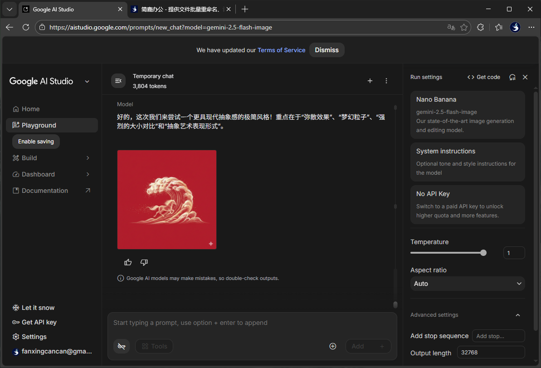This screenshot has height=368, width=541.
Task: Select the pen toggle in the prompt bar
Action: [x=121, y=346]
